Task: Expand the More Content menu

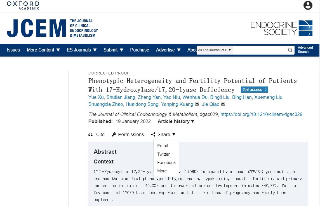Action: 43,50
